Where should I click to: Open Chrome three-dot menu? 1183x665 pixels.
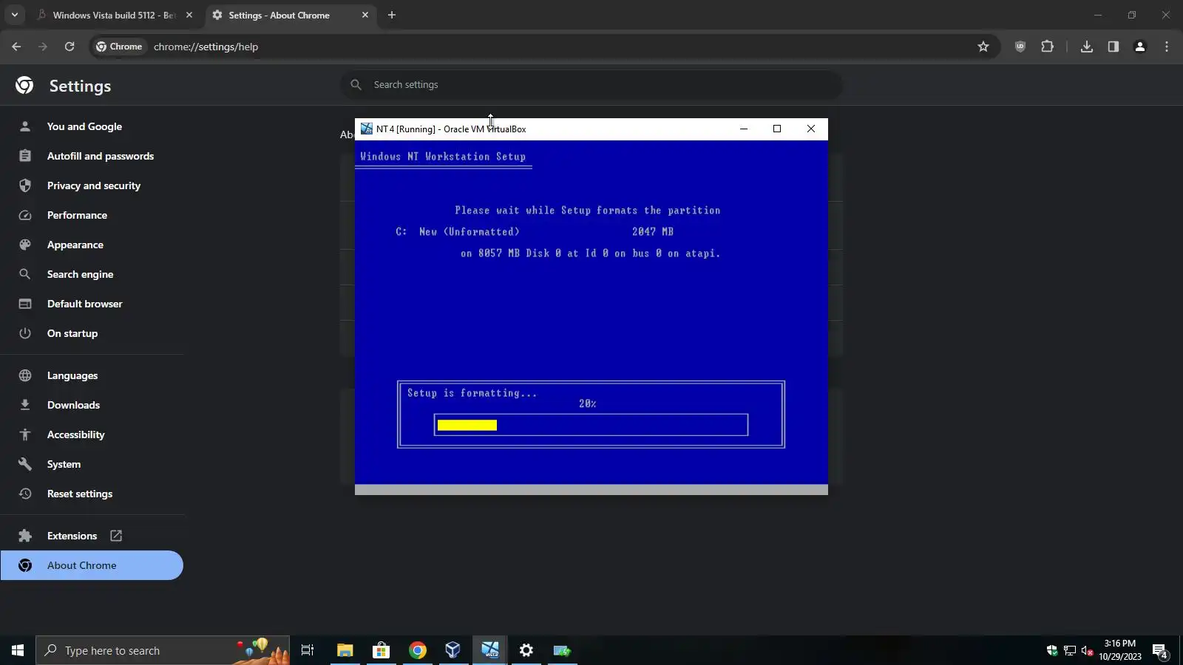click(1167, 47)
